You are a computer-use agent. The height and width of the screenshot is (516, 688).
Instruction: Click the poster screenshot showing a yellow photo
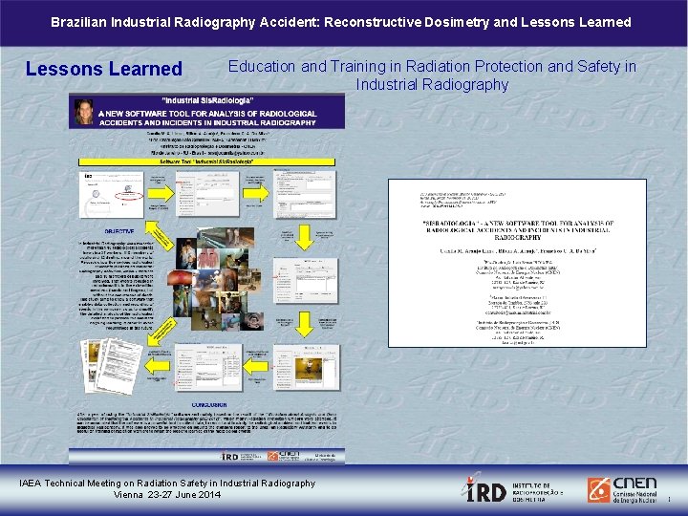click(x=307, y=368)
